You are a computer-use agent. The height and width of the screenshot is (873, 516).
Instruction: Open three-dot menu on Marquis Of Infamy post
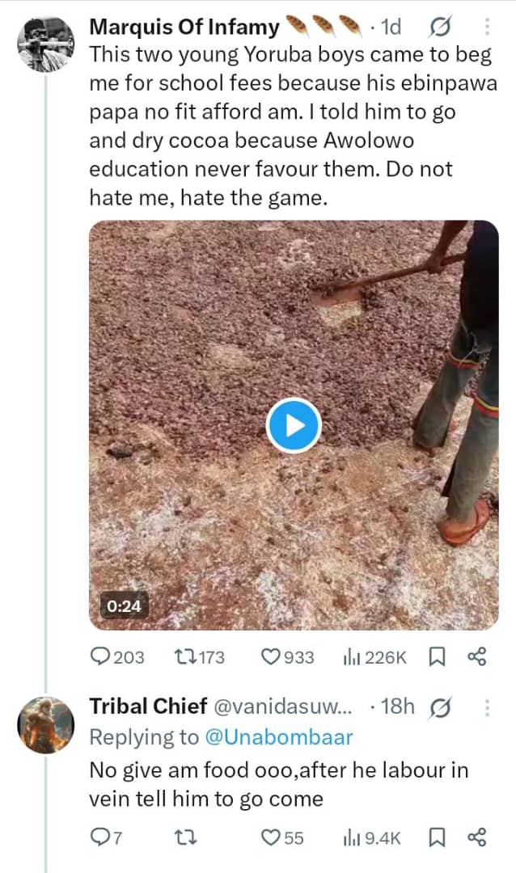(x=487, y=28)
